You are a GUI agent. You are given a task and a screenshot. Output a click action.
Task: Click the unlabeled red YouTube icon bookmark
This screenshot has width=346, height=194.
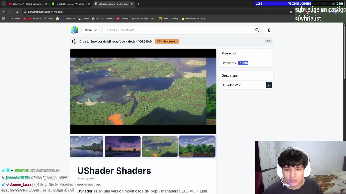coord(24,19)
